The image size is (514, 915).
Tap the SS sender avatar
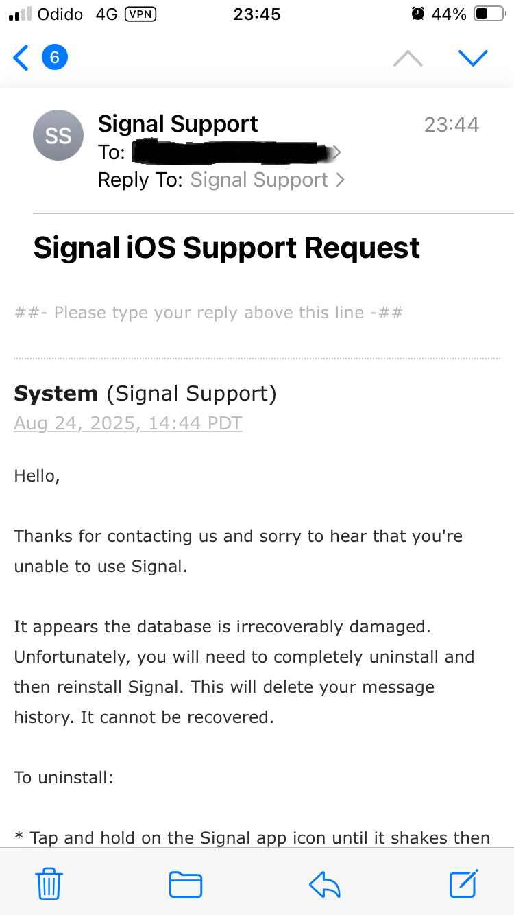[x=58, y=135]
